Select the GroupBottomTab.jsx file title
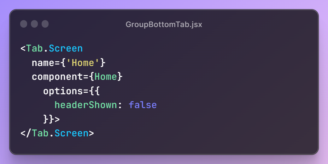The width and height of the screenshot is (328, 164). click(x=164, y=25)
